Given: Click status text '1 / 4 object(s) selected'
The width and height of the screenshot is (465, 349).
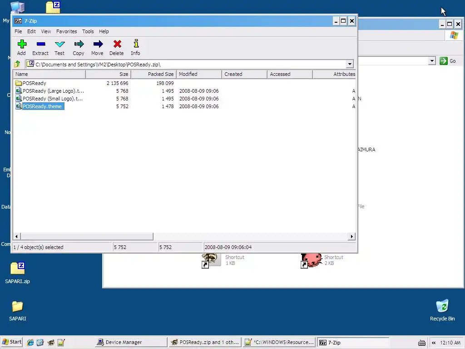Looking at the screenshot, I should [x=38, y=247].
